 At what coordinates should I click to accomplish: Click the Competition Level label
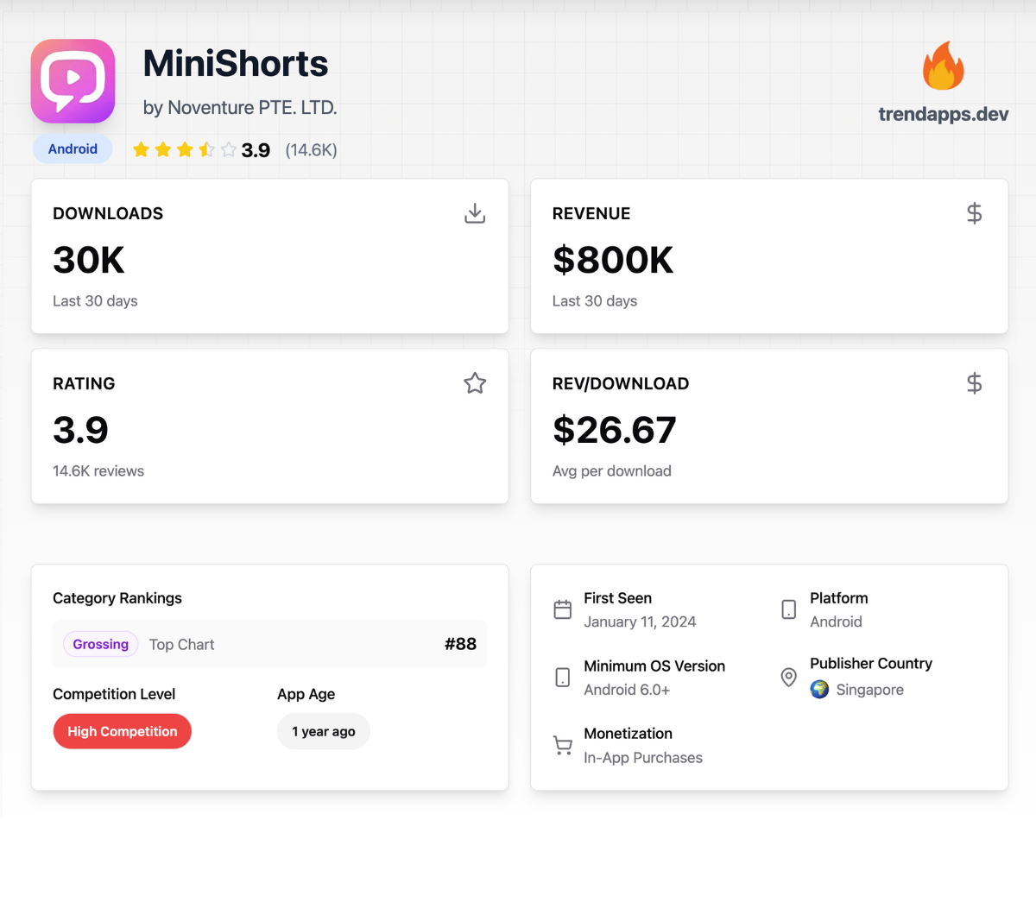point(114,694)
